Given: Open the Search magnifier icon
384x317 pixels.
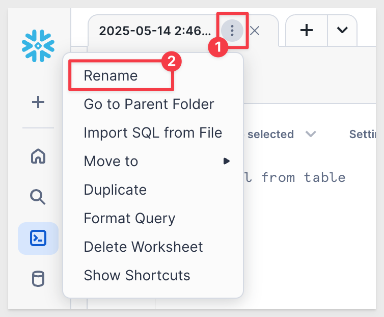Looking at the screenshot, I should [38, 197].
